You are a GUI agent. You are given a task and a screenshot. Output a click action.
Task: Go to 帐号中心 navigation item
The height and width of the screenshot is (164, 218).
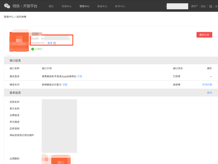pyautogui.click(x=120, y=6)
